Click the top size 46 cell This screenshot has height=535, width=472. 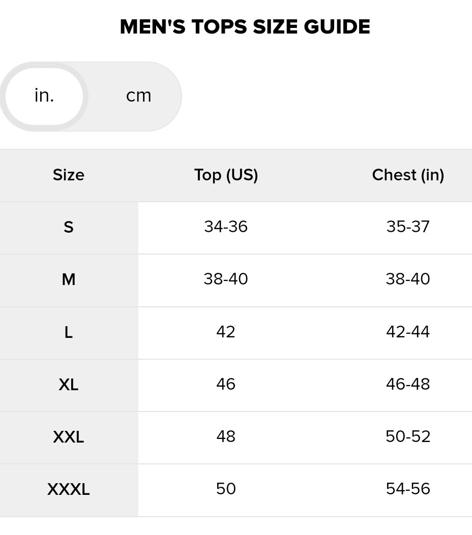point(226,385)
